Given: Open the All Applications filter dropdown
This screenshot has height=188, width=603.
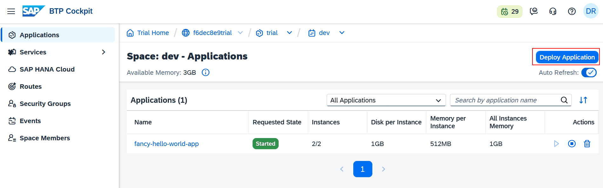Looking at the screenshot, I should [x=386, y=100].
